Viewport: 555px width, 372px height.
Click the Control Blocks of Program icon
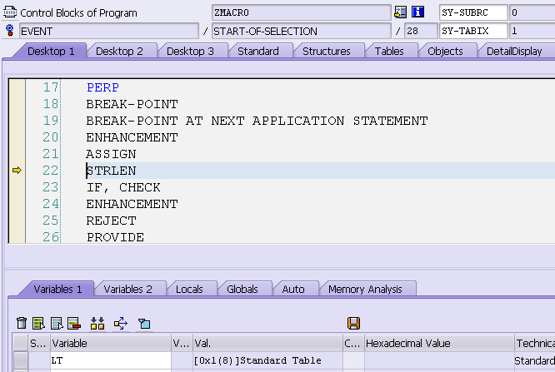point(9,12)
